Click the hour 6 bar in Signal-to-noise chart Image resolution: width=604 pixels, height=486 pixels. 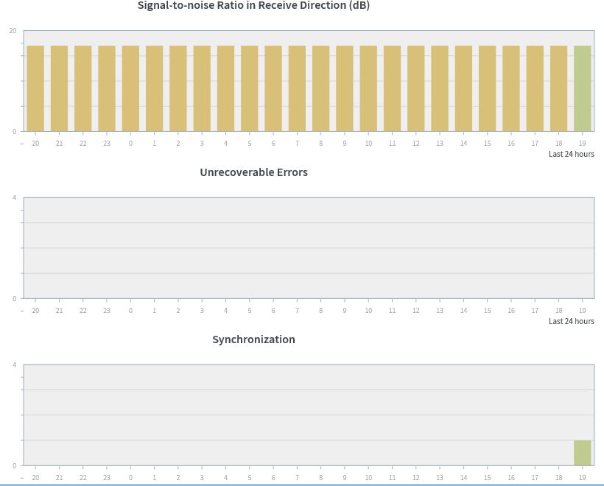point(273,88)
